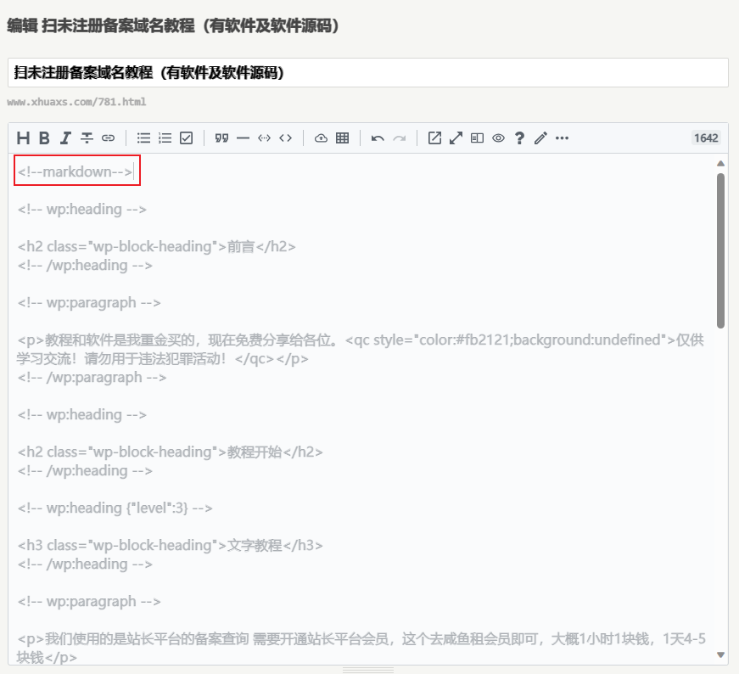Open the upload image tool

point(321,138)
